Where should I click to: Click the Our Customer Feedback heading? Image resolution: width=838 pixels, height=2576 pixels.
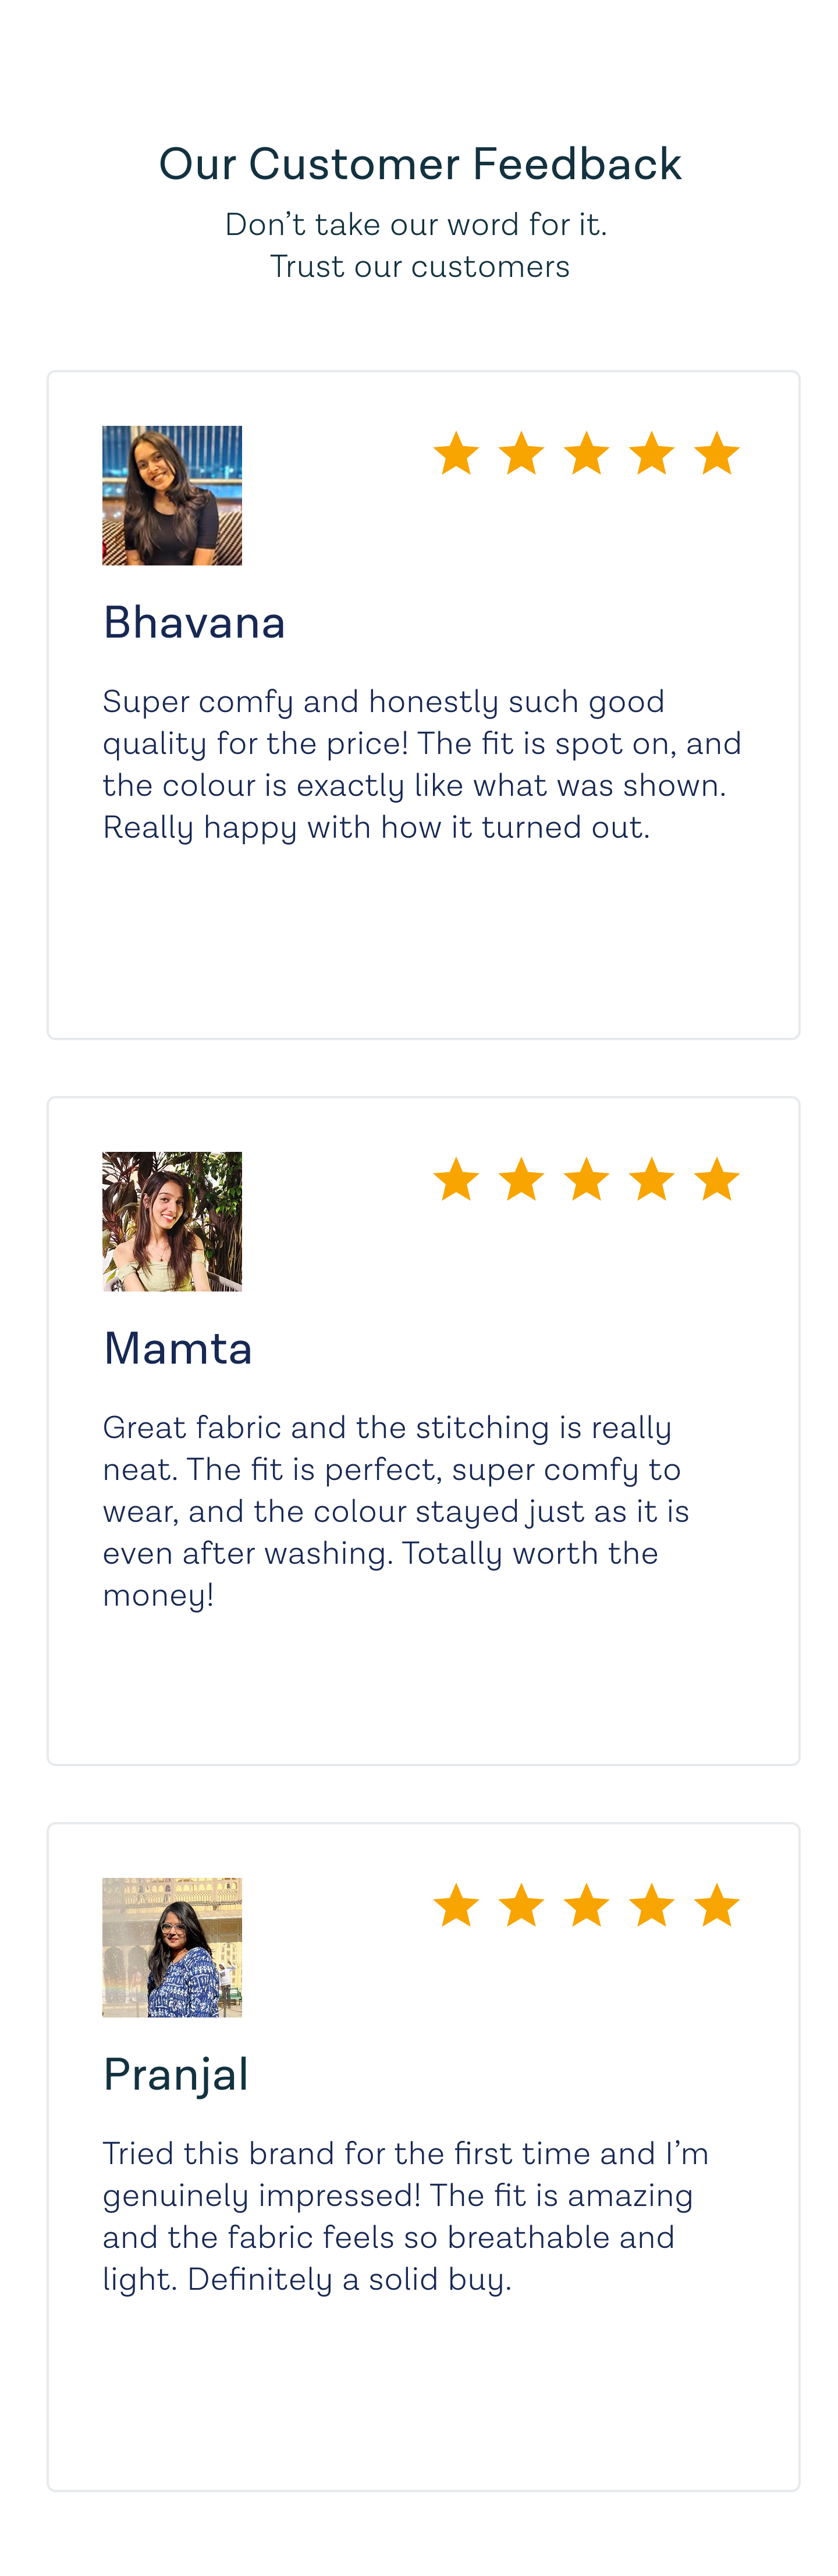click(420, 164)
